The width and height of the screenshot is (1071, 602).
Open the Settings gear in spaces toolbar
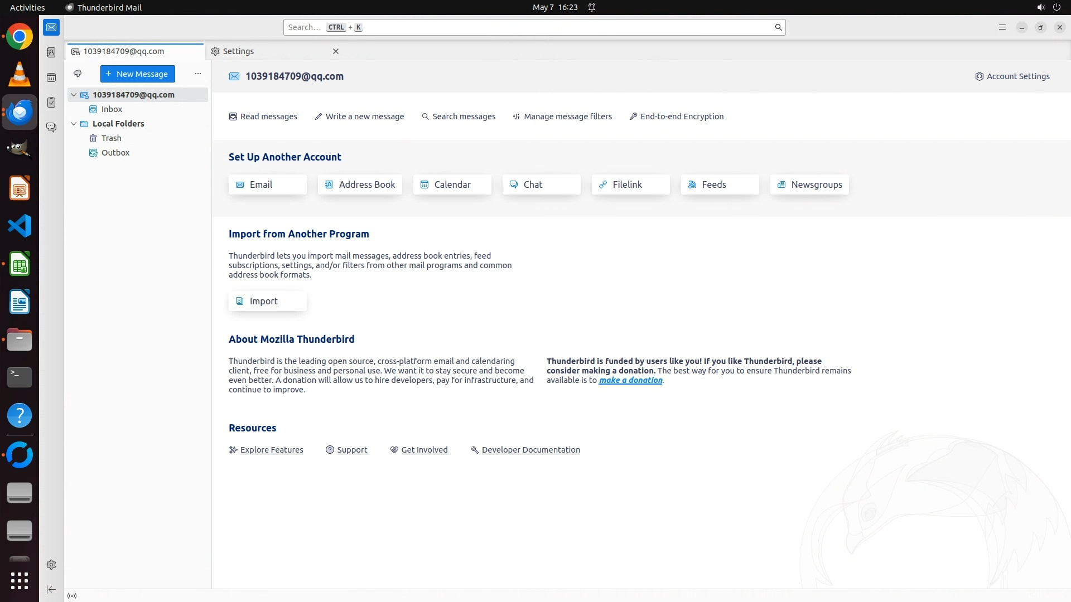coord(51,565)
